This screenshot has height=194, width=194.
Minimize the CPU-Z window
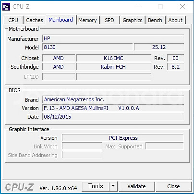139,7
